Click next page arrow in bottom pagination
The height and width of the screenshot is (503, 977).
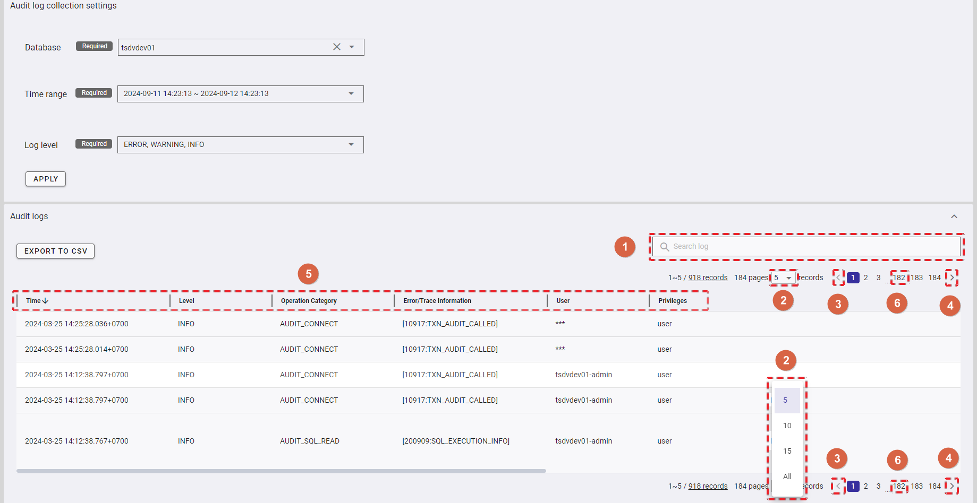[952, 486]
